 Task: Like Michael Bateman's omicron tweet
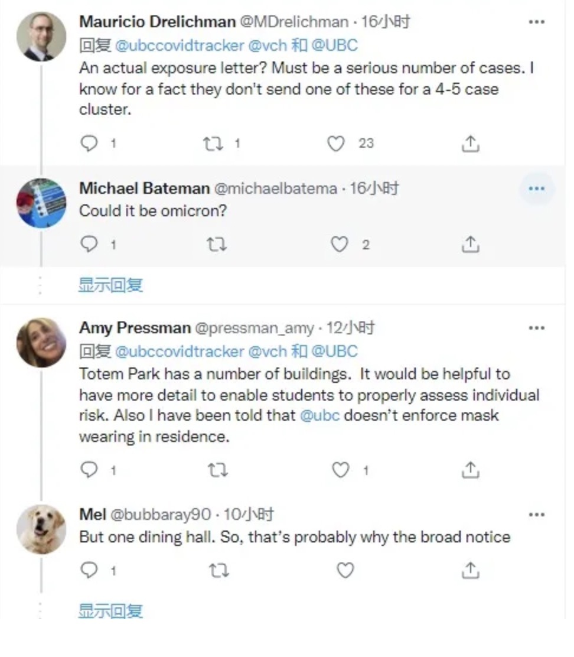coord(339,245)
